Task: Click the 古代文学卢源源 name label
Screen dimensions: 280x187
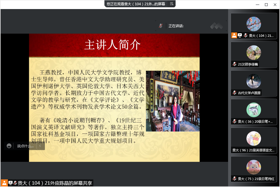Action: pos(249,93)
